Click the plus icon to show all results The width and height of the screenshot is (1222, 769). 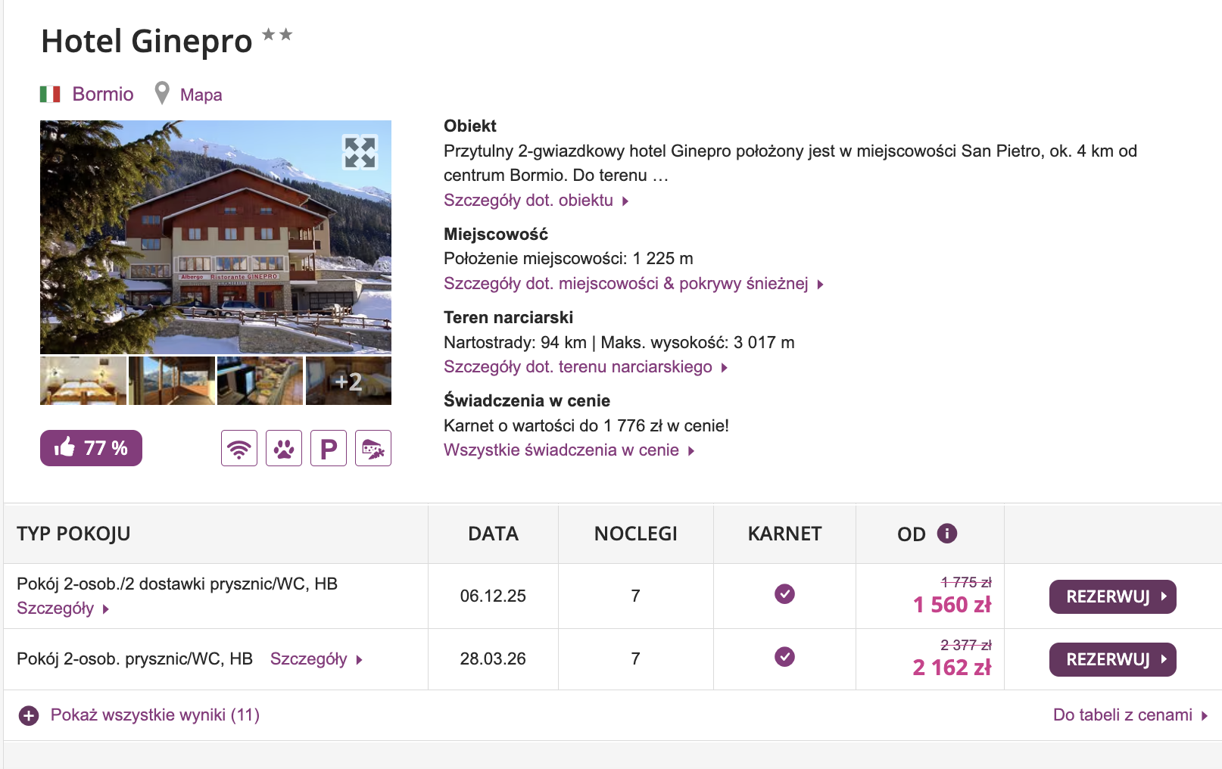click(x=29, y=714)
